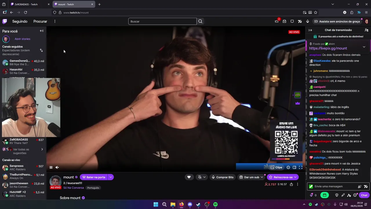Open Twitch home via the logo
This screenshot has width=371, height=209.
click(x=5, y=21)
